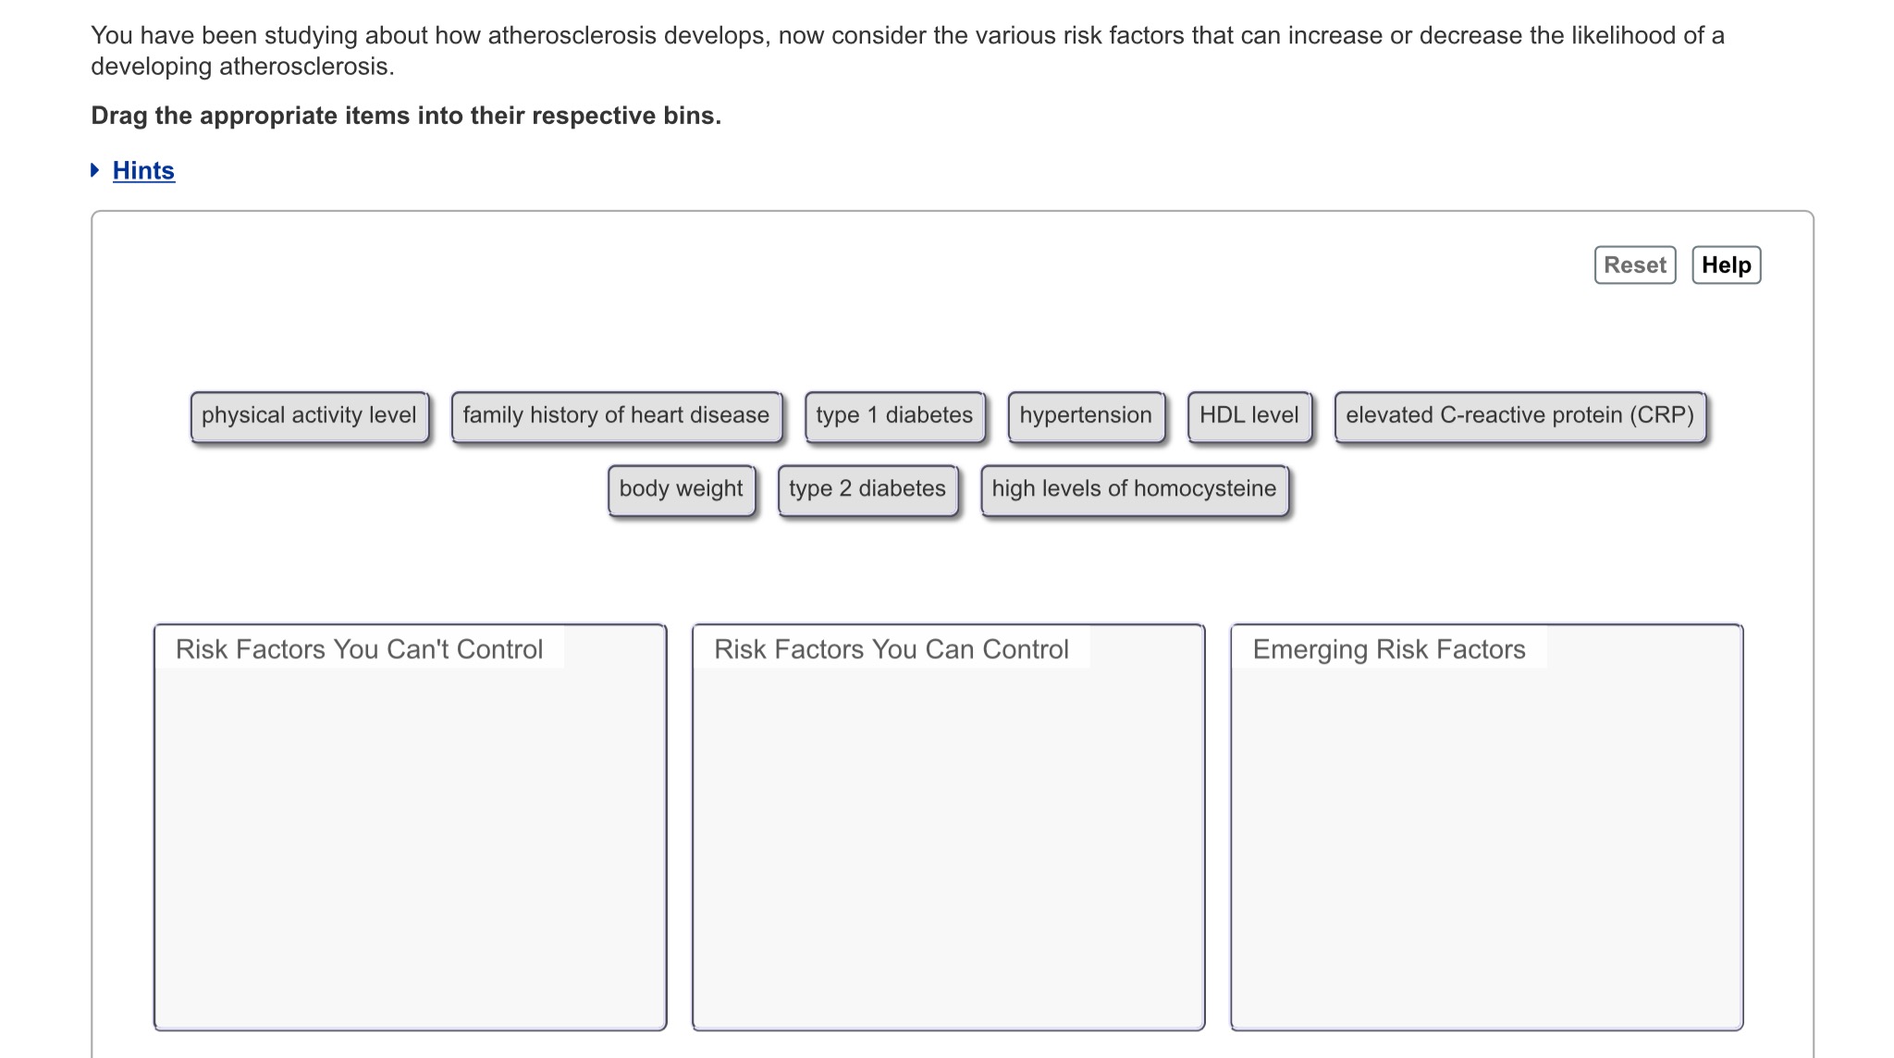The height and width of the screenshot is (1058, 1894).
Task: Expand the Hints disclosure triangle
Action: tap(95, 170)
